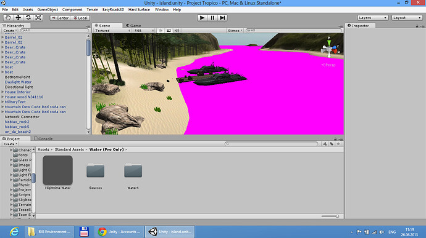Select the Scale tool
The width and height of the screenshot is (426, 238).
pos(38,18)
